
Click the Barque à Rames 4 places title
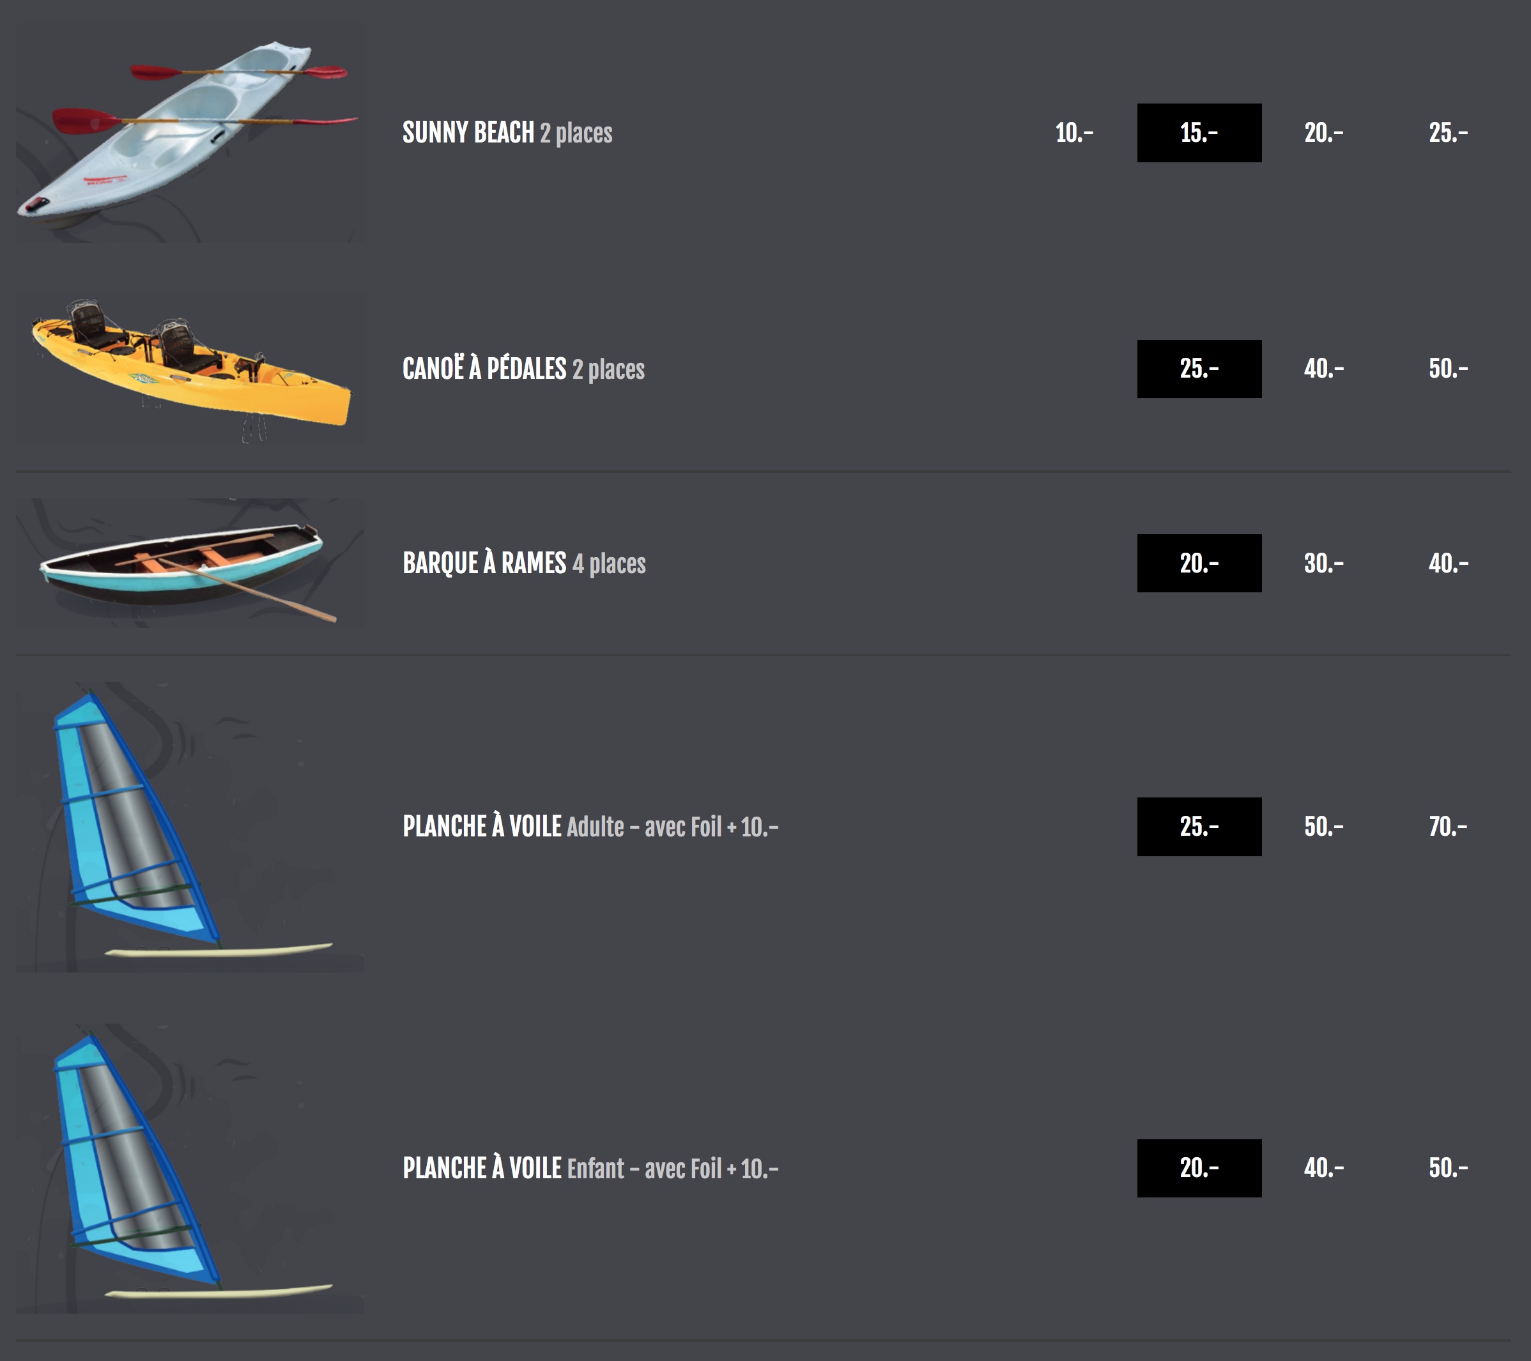(523, 564)
